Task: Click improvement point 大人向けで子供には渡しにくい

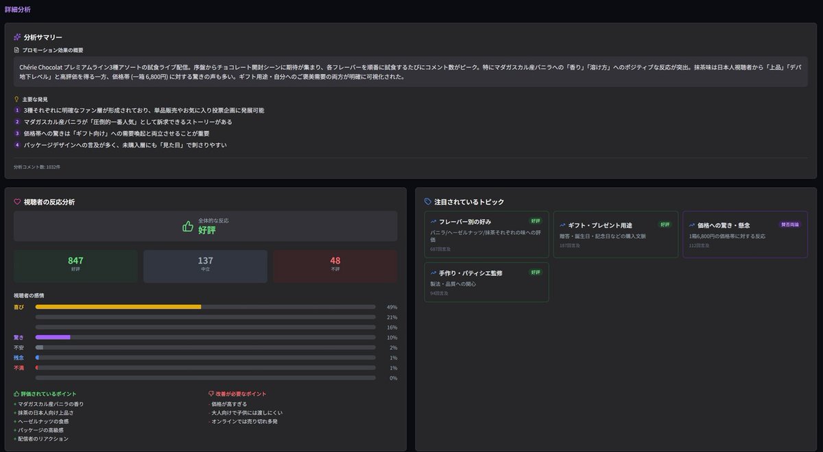Action: tap(246, 413)
